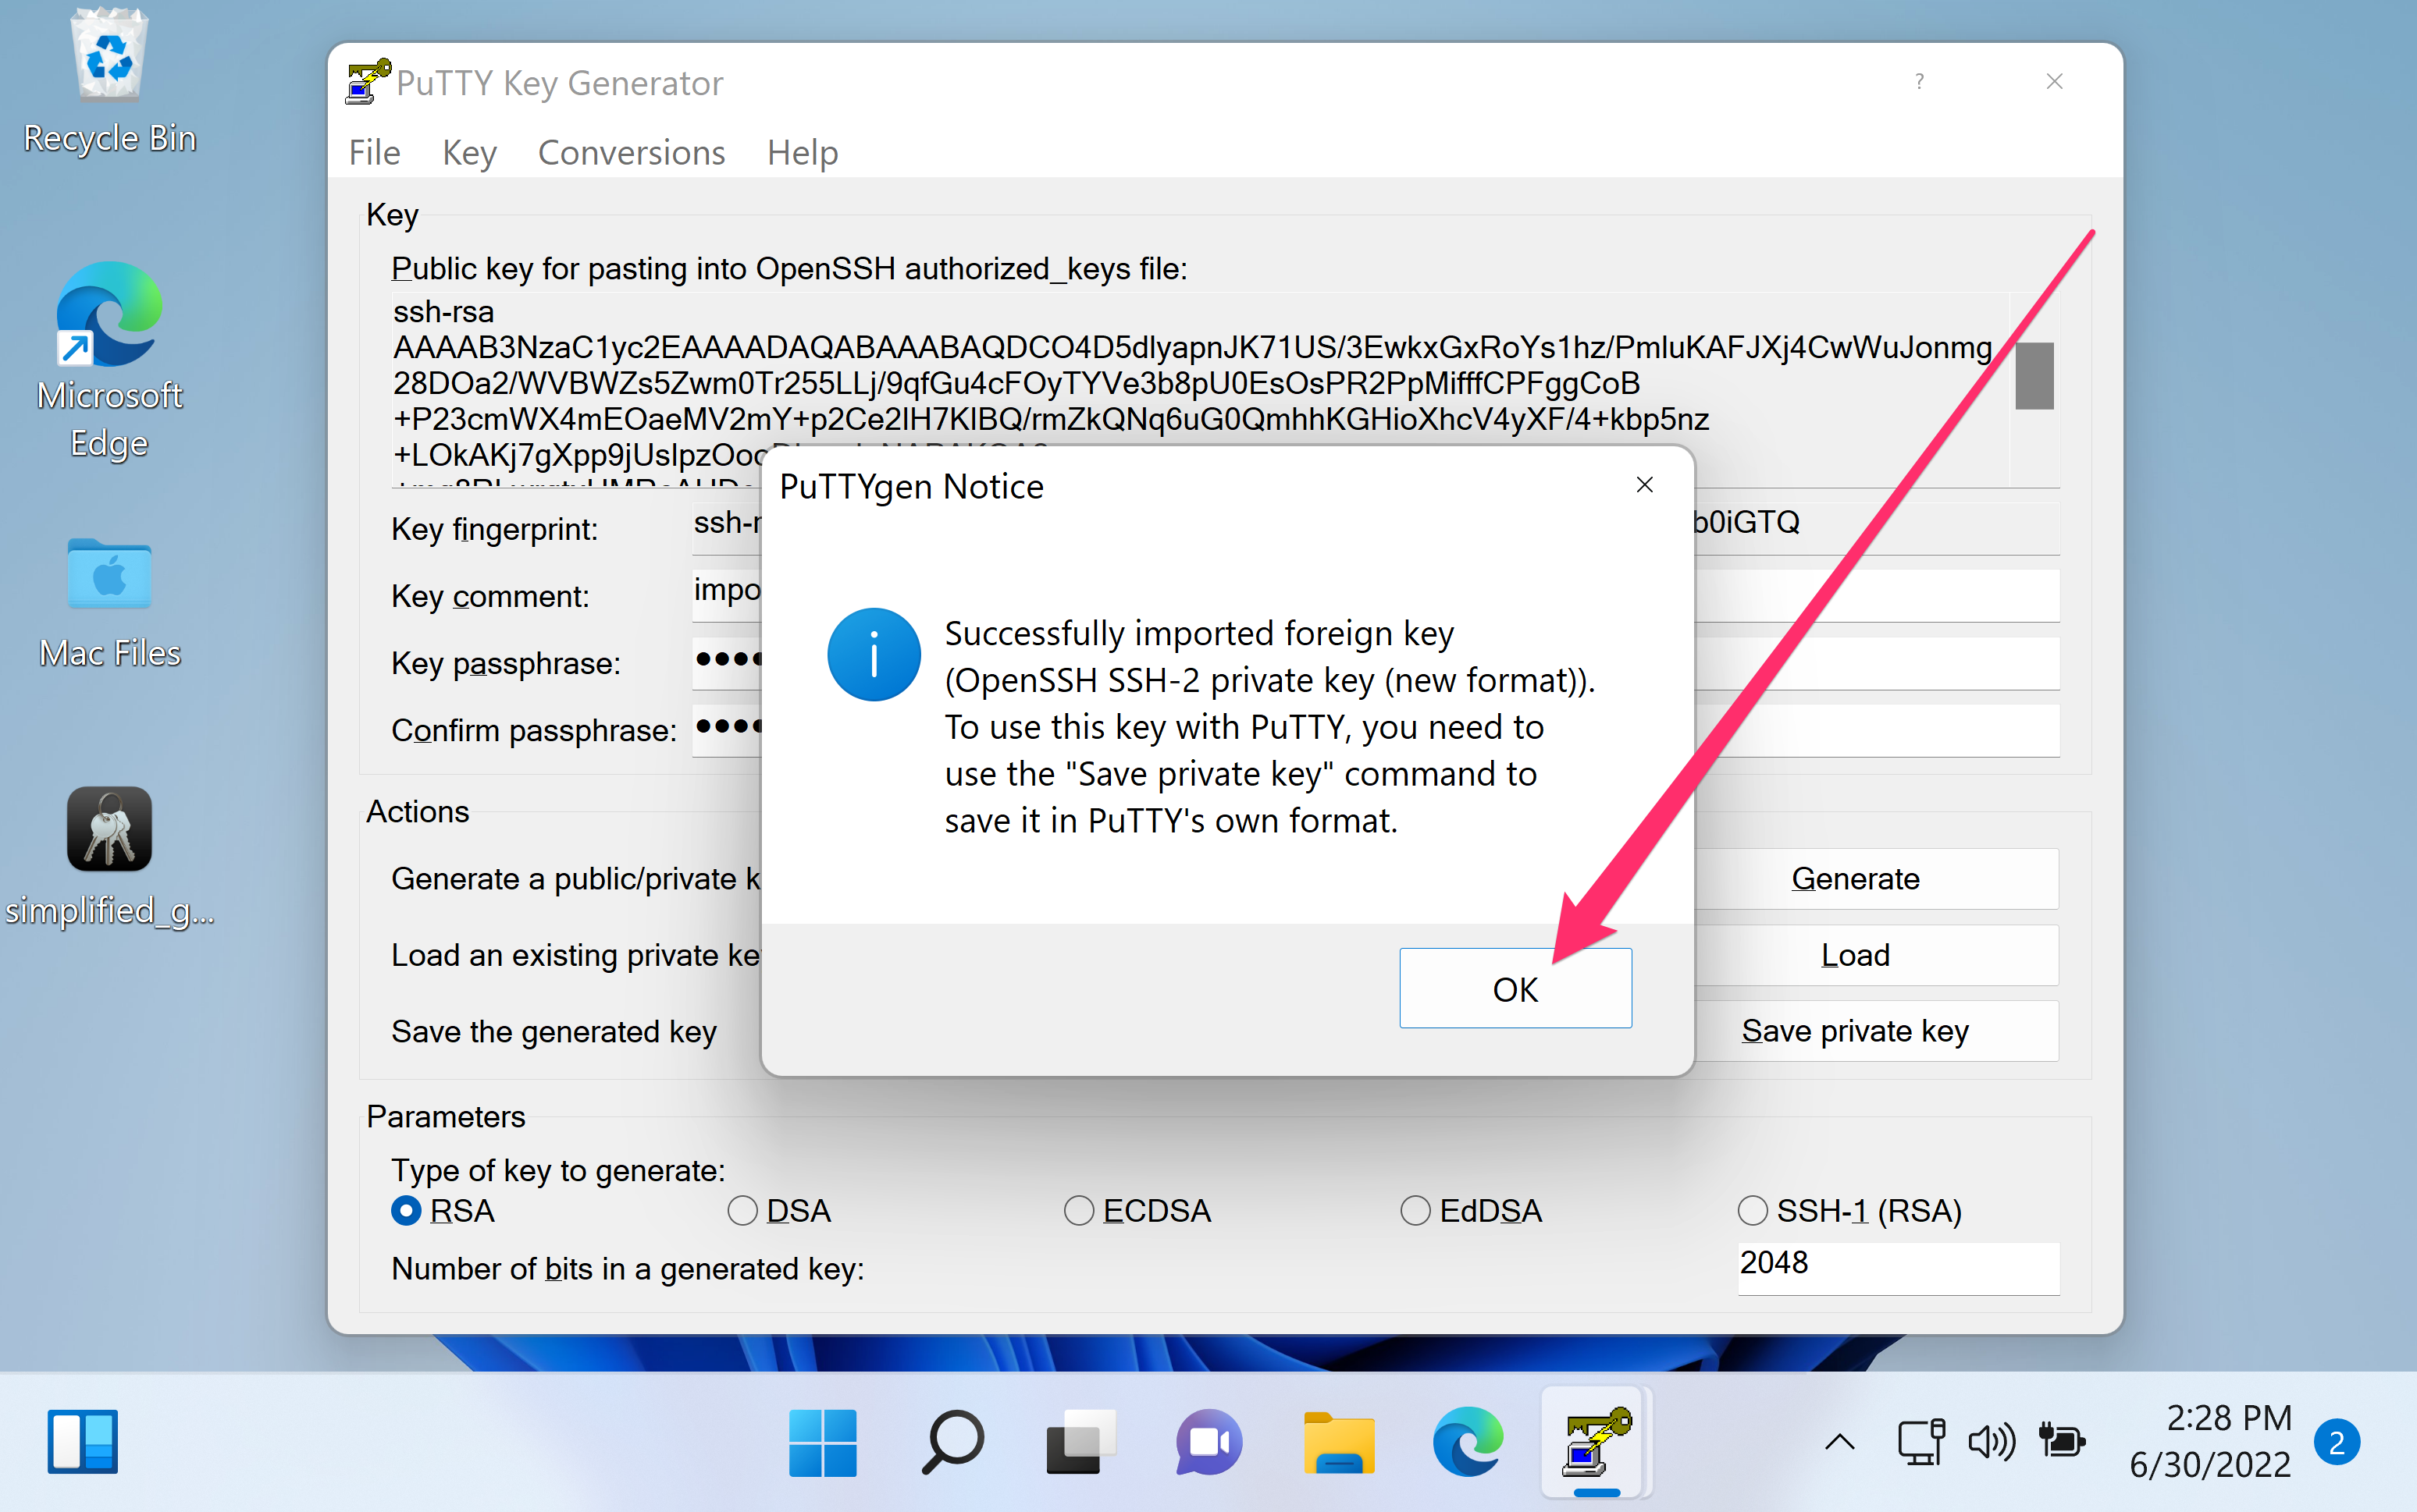Image resolution: width=2417 pixels, height=1512 pixels.
Task: Open the Teams Chat taskbar icon
Action: (x=1209, y=1442)
